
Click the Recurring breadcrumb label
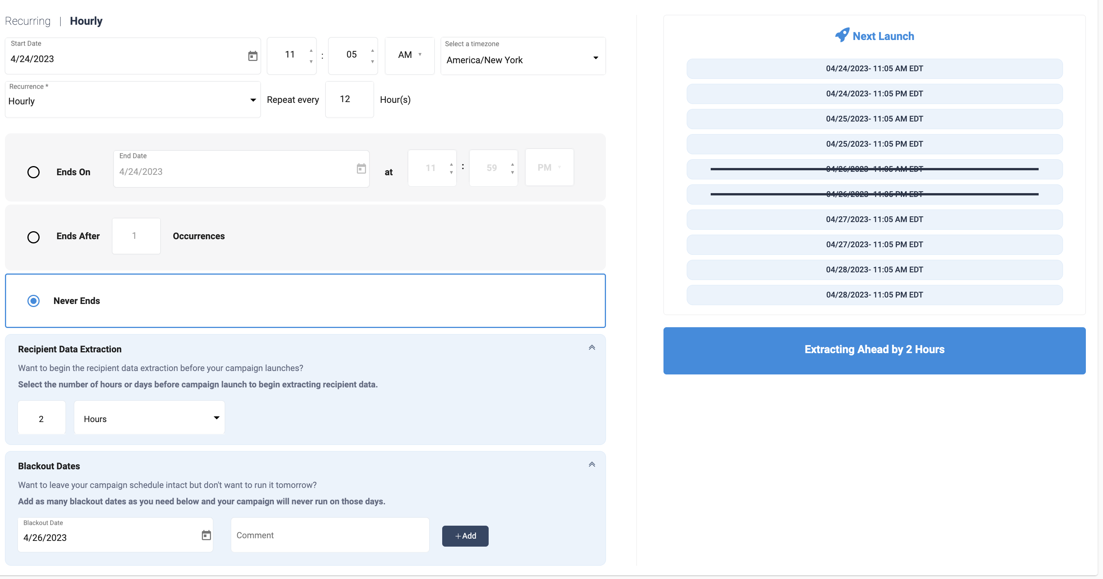tap(28, 21)
